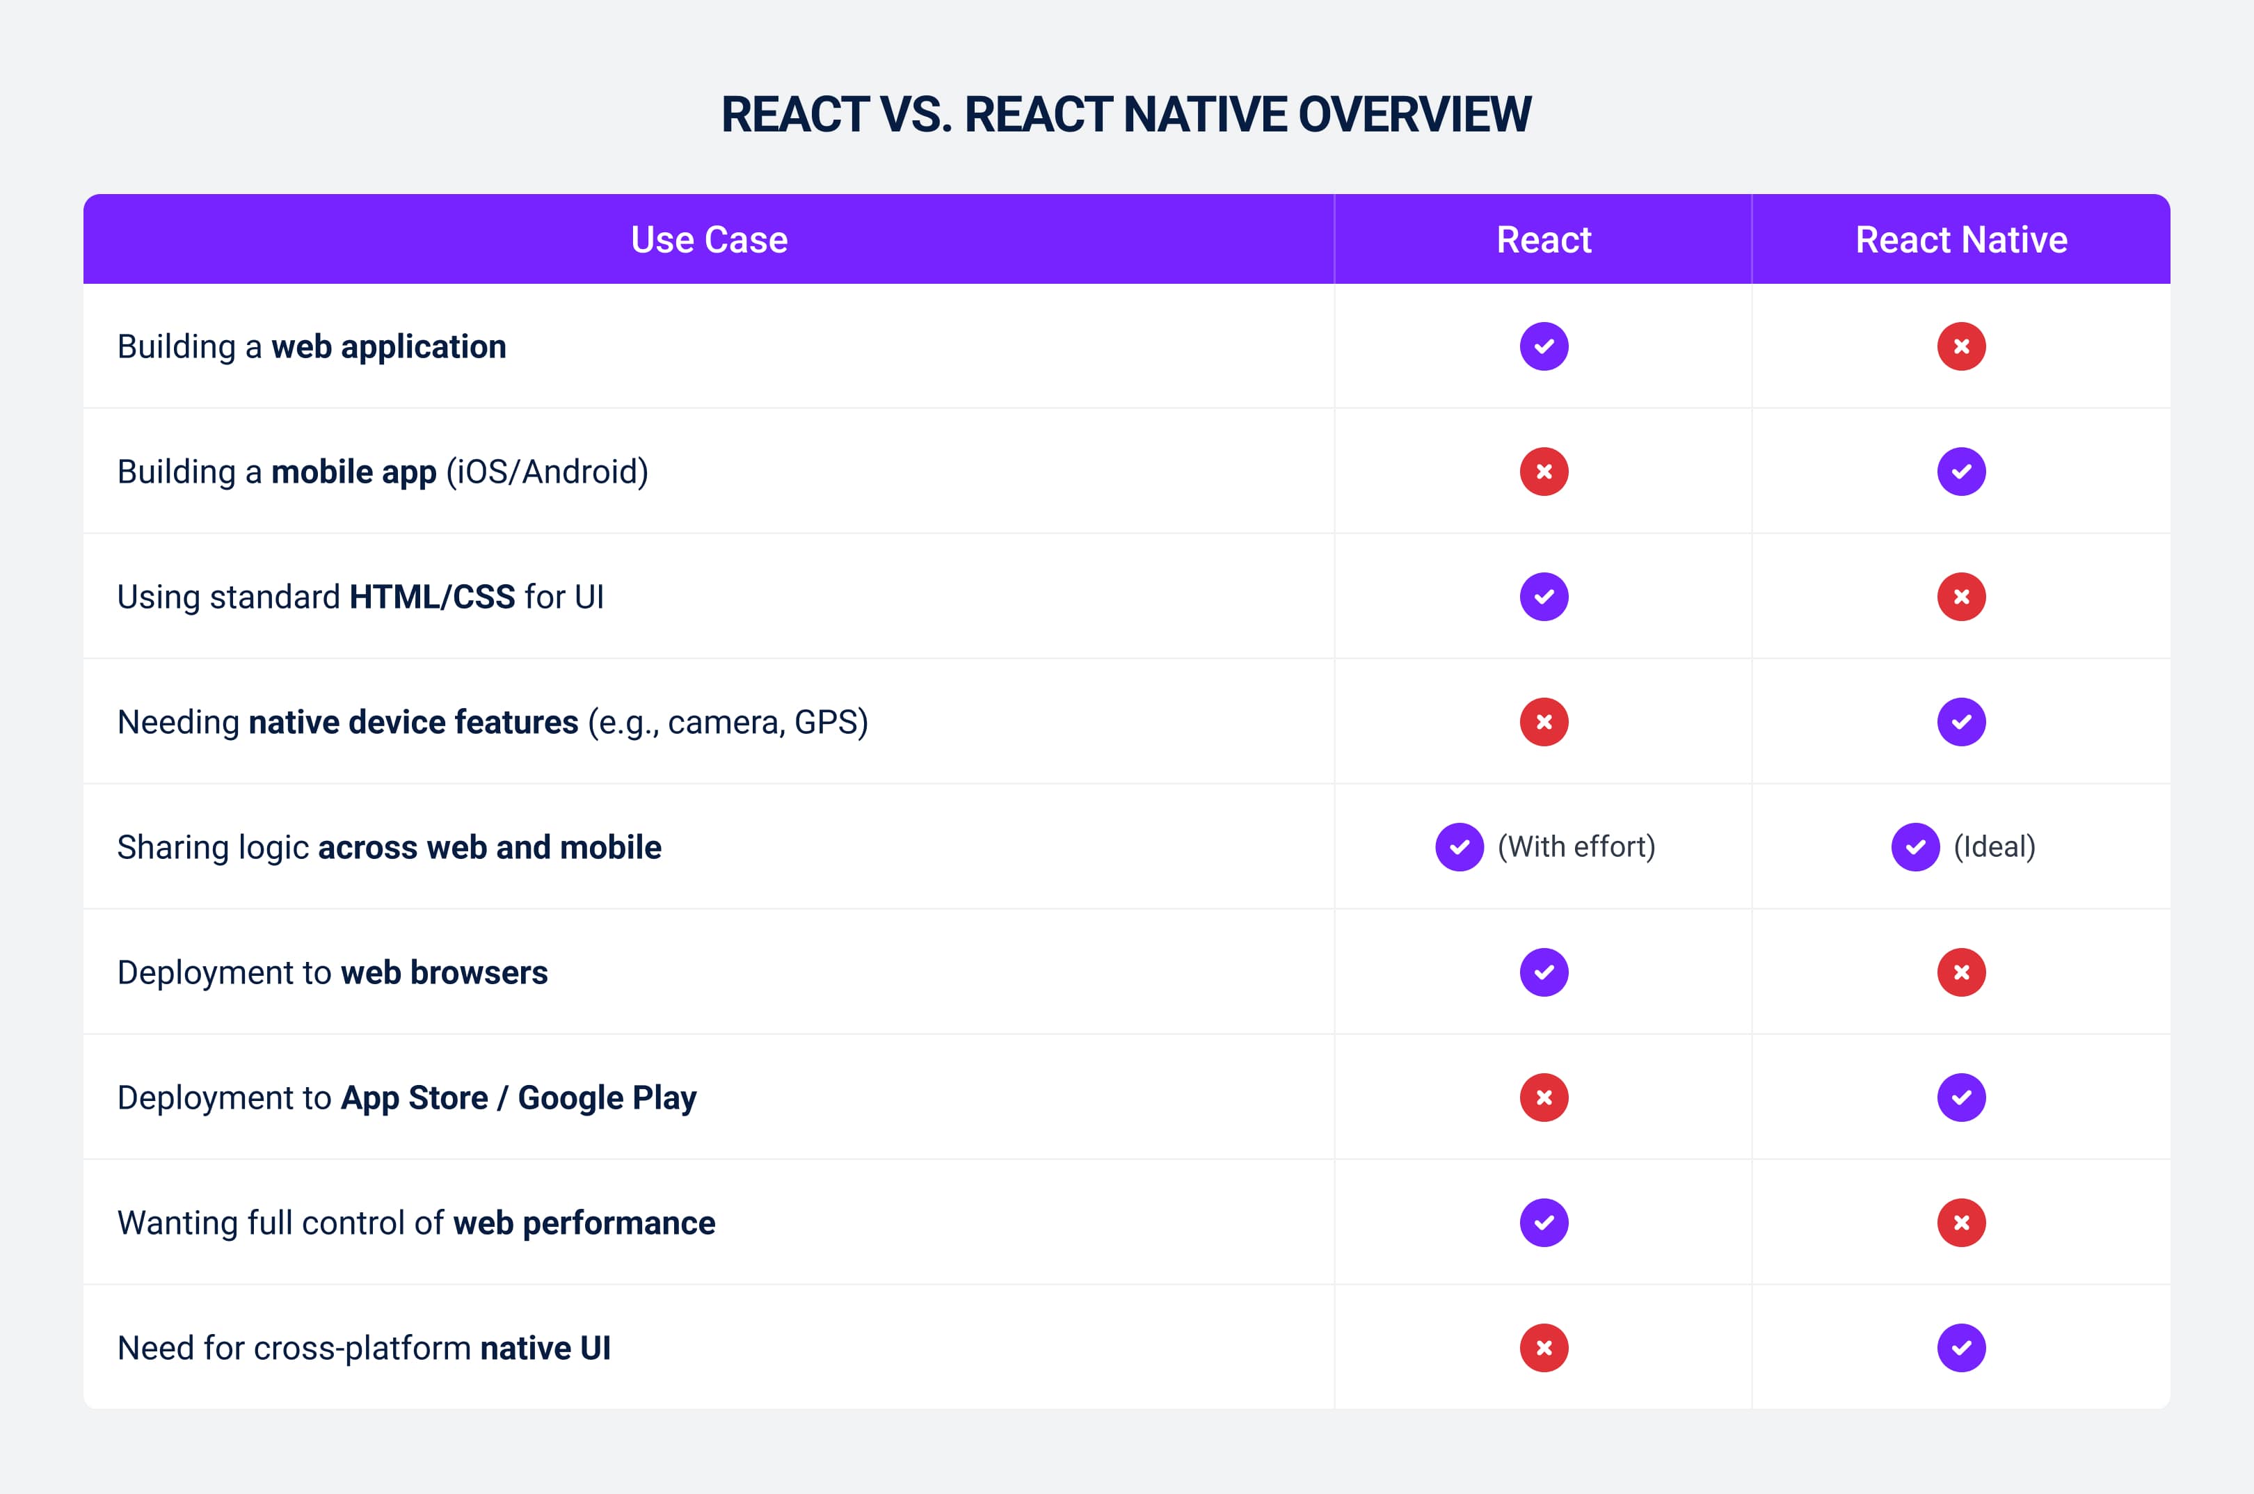This screenshot has height=1494, width=2254.
Task: Select 'Deployment to App Store / Google Play' text
Action: (407, 1098)
